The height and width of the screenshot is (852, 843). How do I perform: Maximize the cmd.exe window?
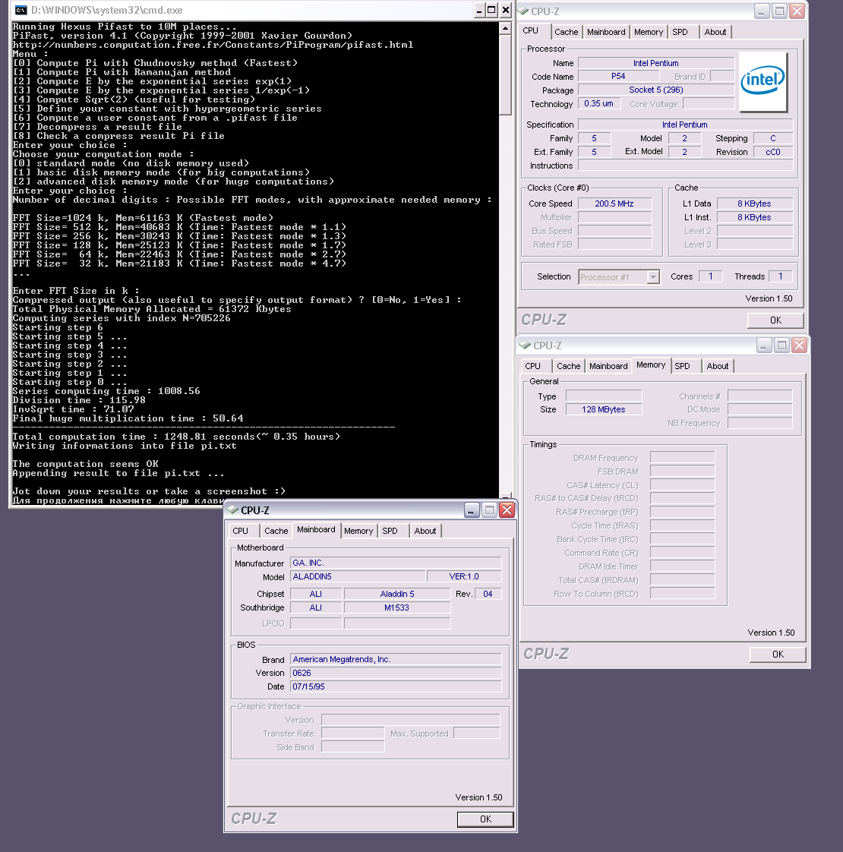pyautogui.click(x=492, y=10)
